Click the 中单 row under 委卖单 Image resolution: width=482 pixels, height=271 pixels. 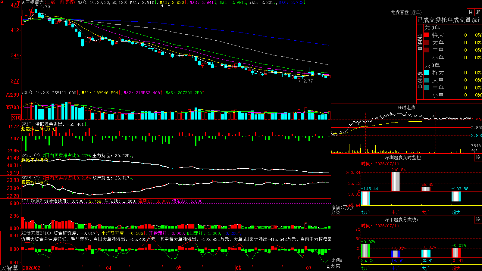click(452, 88)
